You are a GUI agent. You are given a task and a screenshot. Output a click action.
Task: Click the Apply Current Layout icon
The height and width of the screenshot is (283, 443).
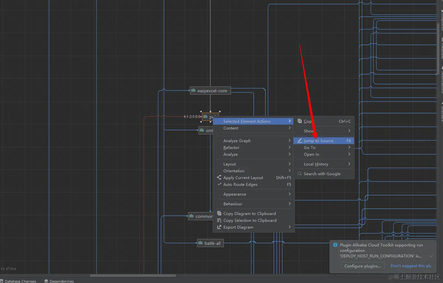219,178
